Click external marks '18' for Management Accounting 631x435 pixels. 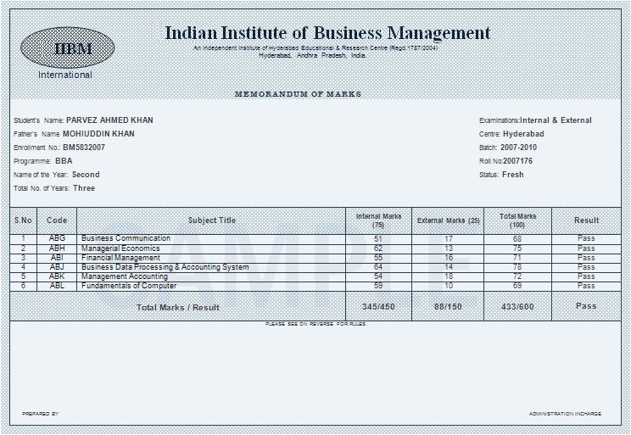(449, 276)
